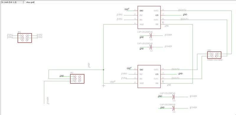This screenshot has height=115, width=236.
Task: Click P1IN1 label left of JP1
Action: click(x=10, y=35)
